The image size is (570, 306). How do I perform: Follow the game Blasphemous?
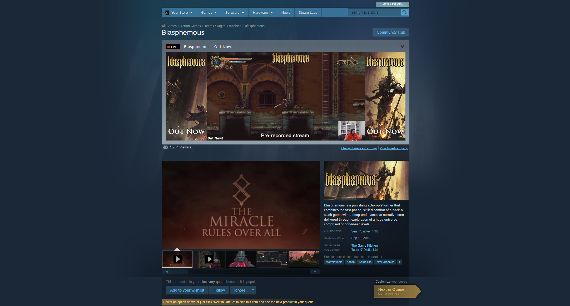click(219, 290)
